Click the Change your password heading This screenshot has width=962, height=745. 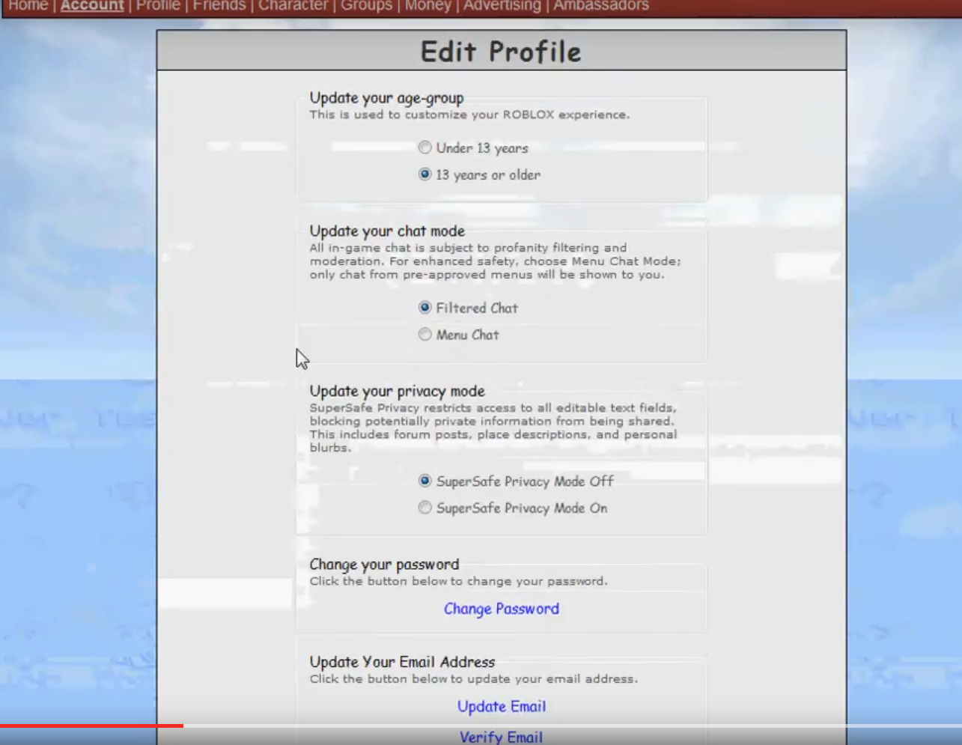(385, 565)
